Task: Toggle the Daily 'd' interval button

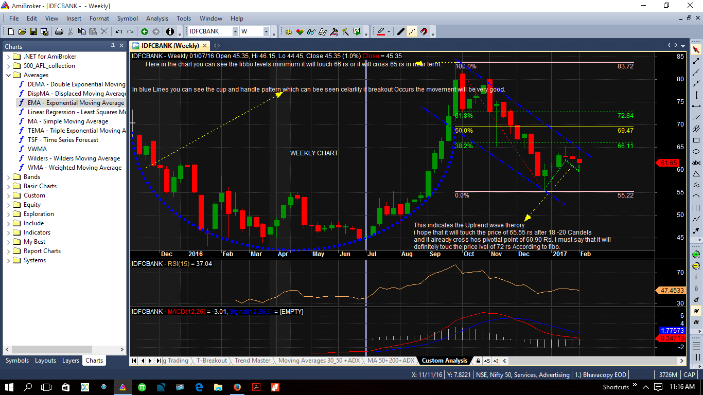Action: 696,299
